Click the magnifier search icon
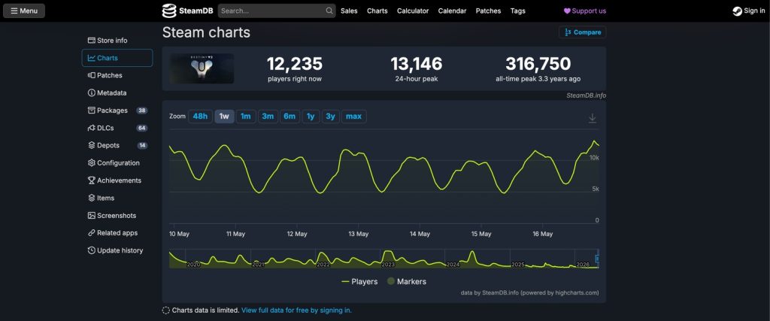The width and height of the screenshot is (770, 321). click(x=329, y=11)
